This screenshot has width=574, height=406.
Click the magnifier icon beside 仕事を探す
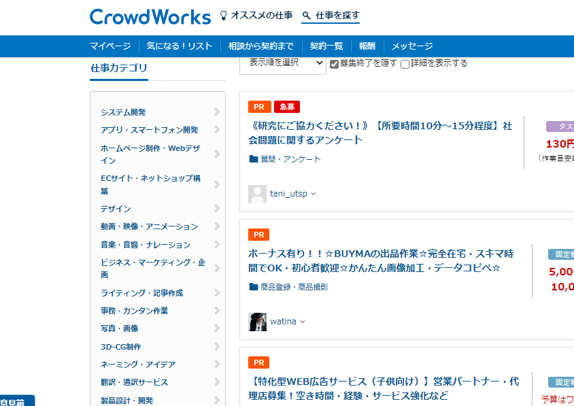(307, 16)
